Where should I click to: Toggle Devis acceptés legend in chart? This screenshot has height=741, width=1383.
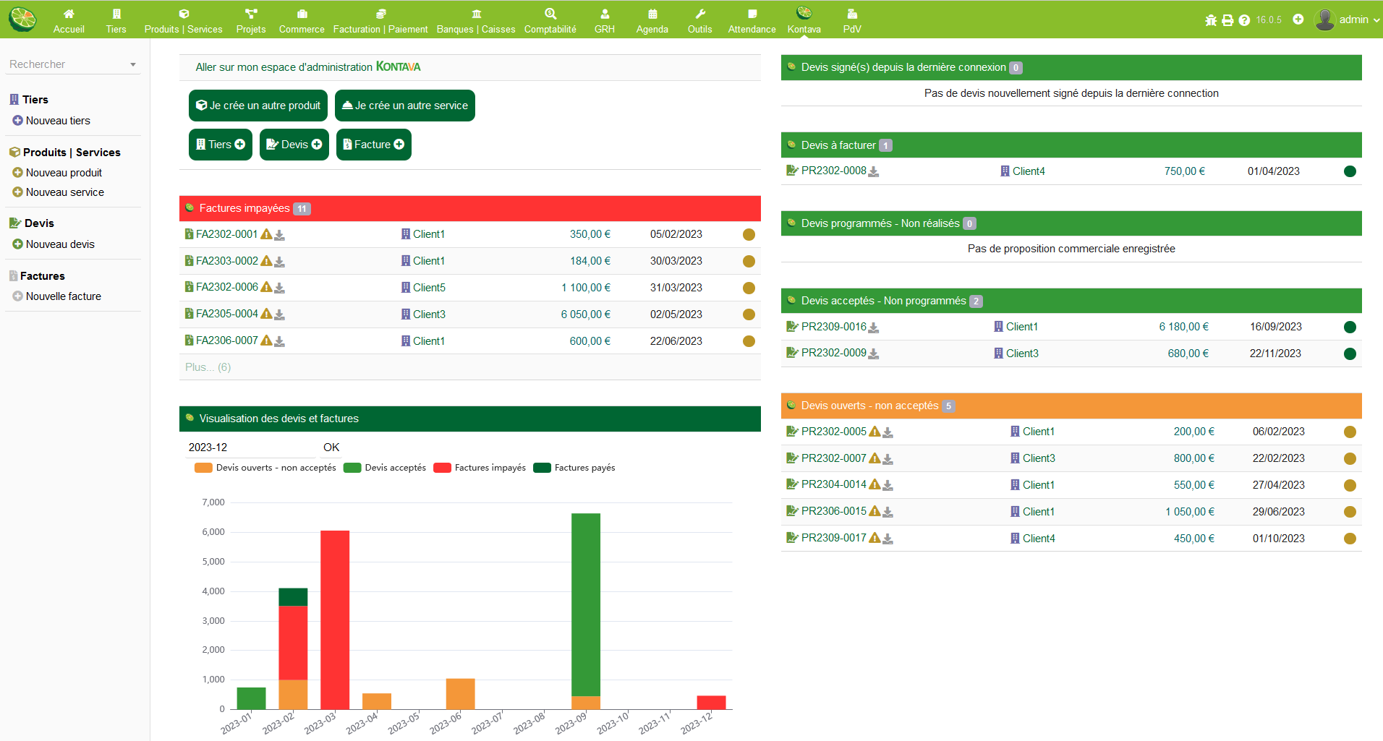point(385,468)
